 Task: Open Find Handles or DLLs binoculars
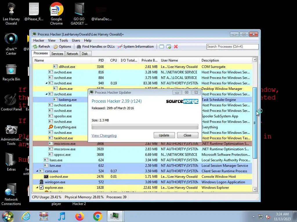[96, 47]
